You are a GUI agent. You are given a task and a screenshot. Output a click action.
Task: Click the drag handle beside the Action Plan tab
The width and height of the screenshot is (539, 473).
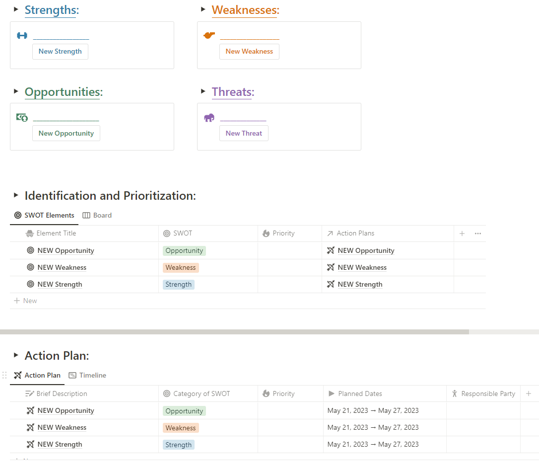click(5, 376)
